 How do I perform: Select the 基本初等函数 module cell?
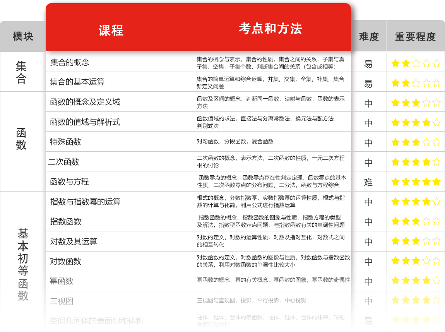point(23,264)
